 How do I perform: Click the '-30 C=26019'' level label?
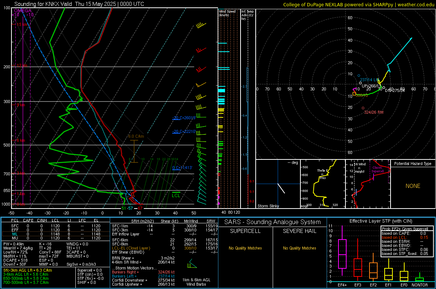184,118
